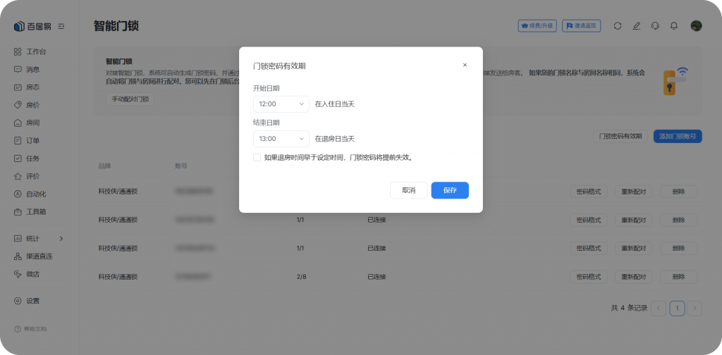Open the 结束日期 13:00 time dropdown

click(x=281, y=139)
